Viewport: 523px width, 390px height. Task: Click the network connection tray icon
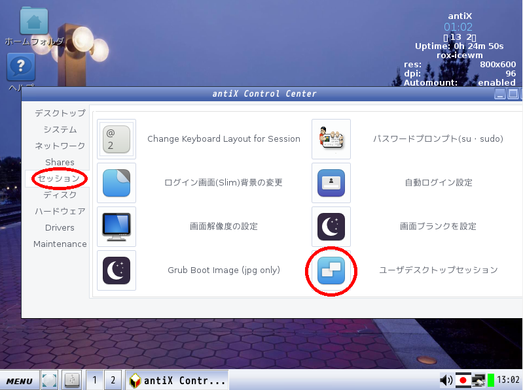478,380
